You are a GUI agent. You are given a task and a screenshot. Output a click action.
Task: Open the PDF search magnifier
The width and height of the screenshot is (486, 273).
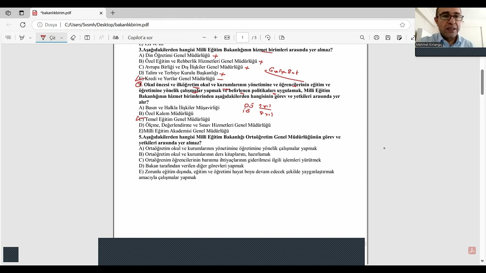(362, 38)
